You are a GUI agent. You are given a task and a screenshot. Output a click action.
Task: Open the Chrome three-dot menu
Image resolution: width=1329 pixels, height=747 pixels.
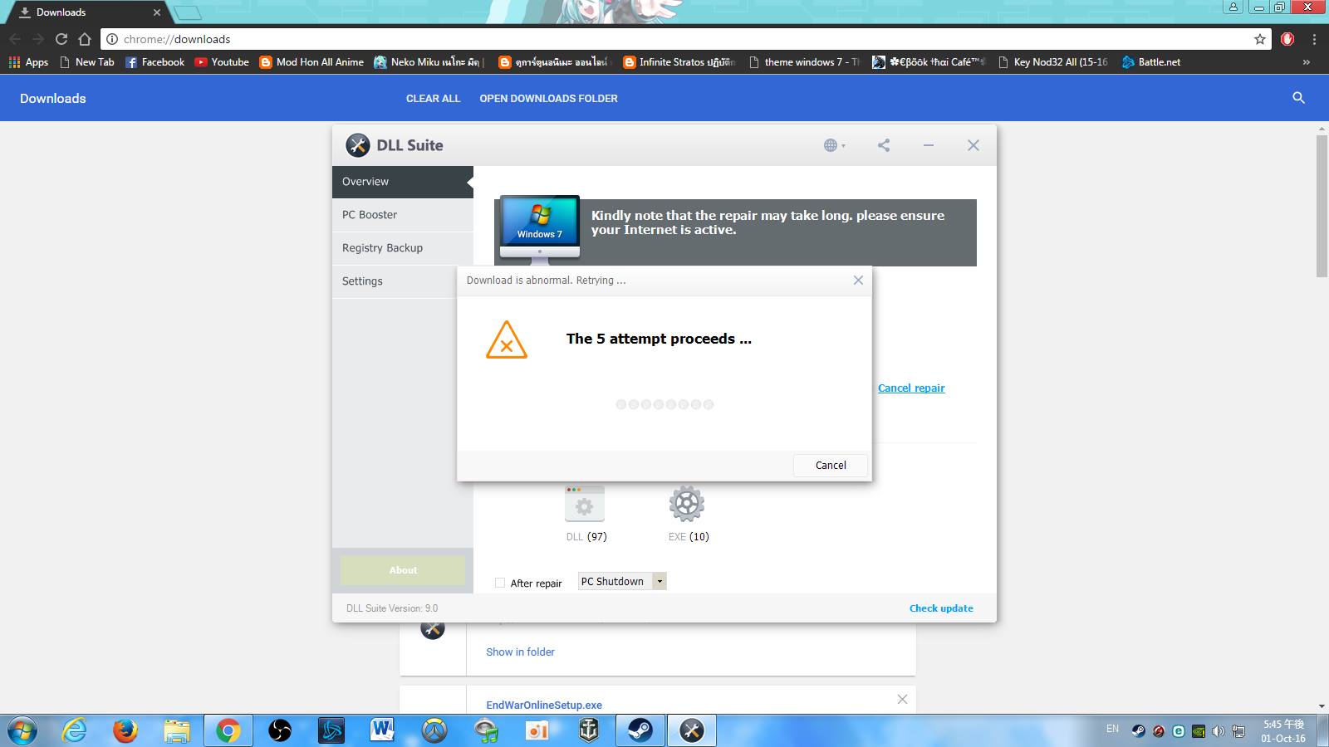tap(1314, 39)
